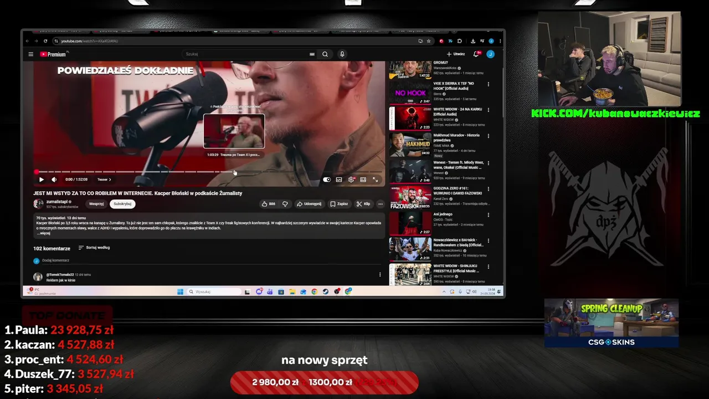
Task: Start voice search with the microphone icon
Action: 342,54
